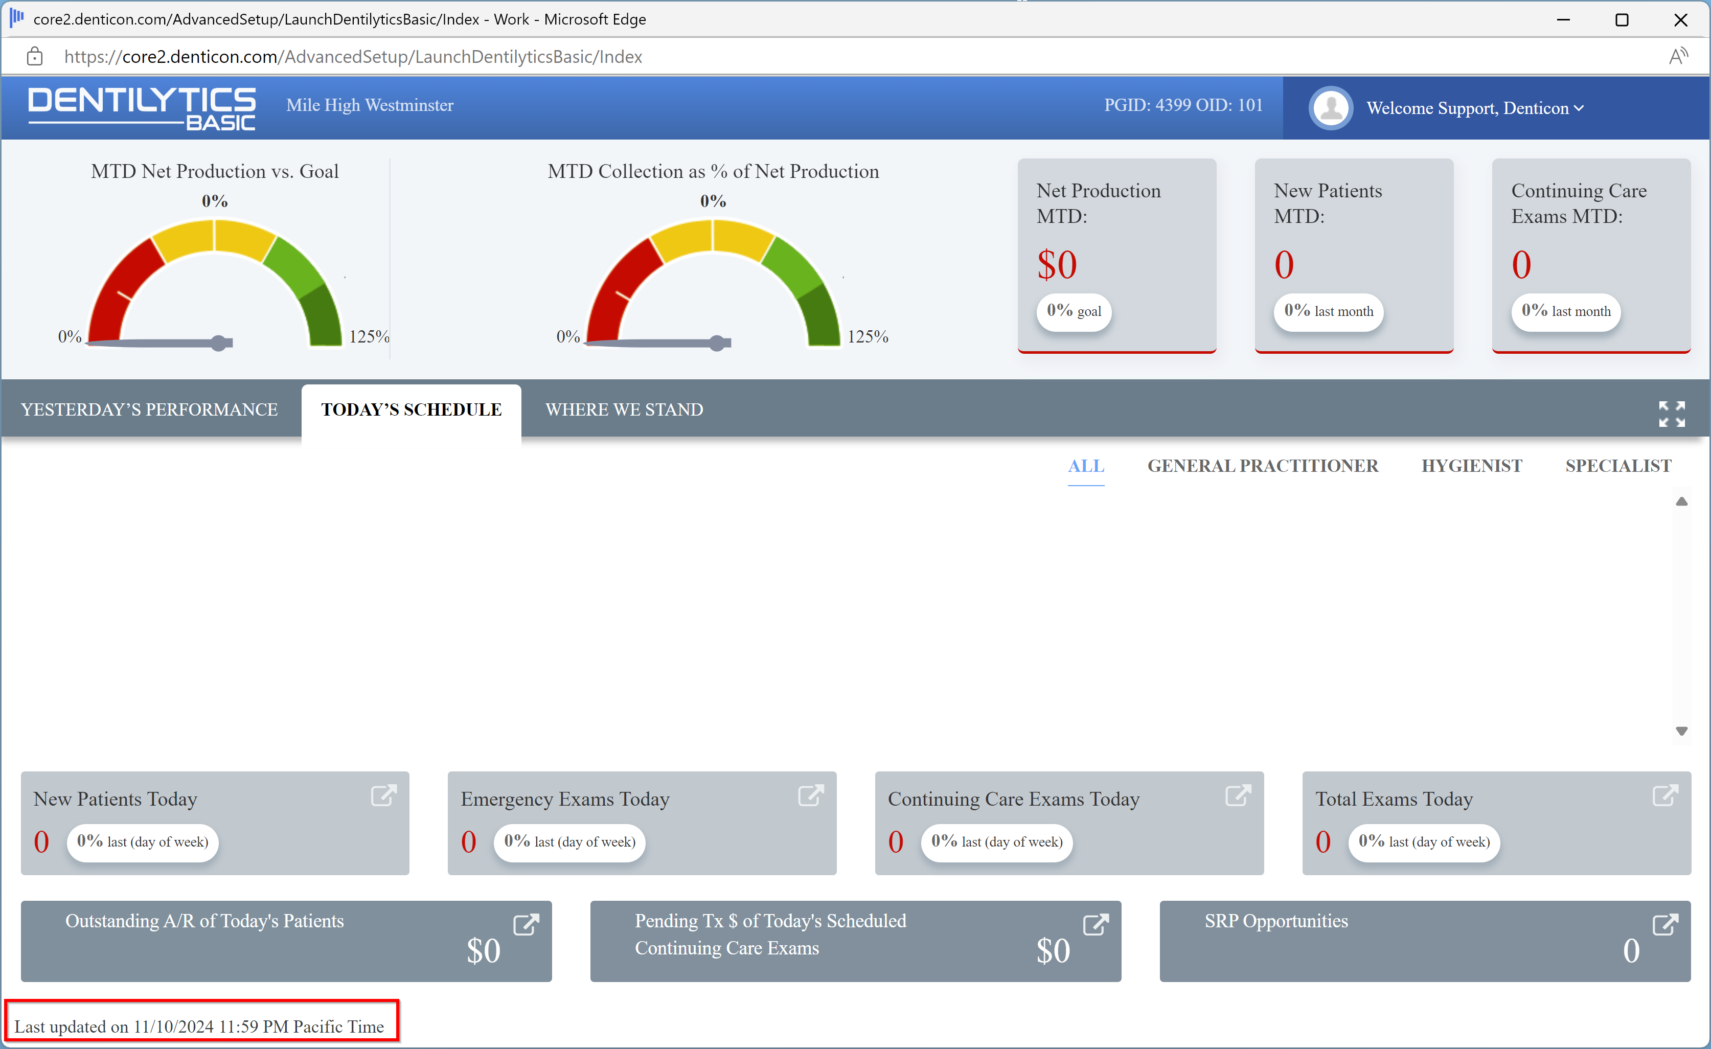The image size is (1711, 1049).
Task: Select Today's Schedule tab
Action: pyautogui.click(x=411, y=409)
